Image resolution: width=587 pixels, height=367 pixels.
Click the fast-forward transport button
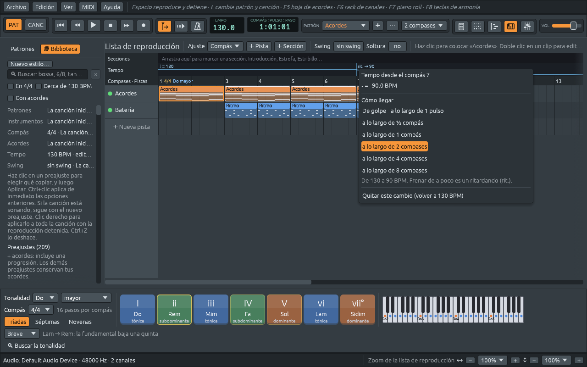pyautogui.click(x=127, y=26)
